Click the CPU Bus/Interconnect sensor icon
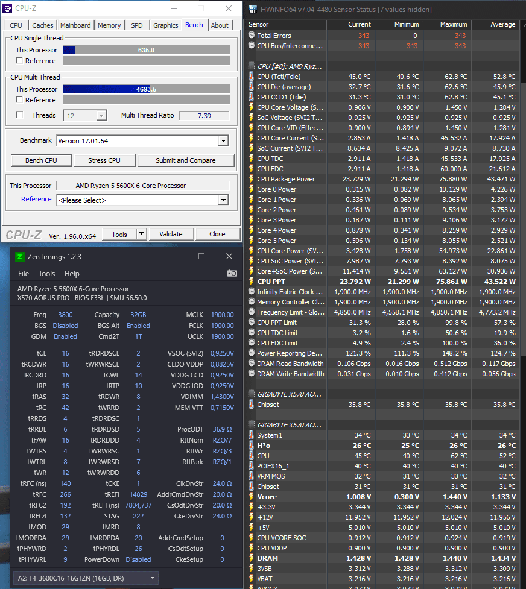Image resolution: width=526 pixels, height=589 pixels. click(x=252, y=45)
